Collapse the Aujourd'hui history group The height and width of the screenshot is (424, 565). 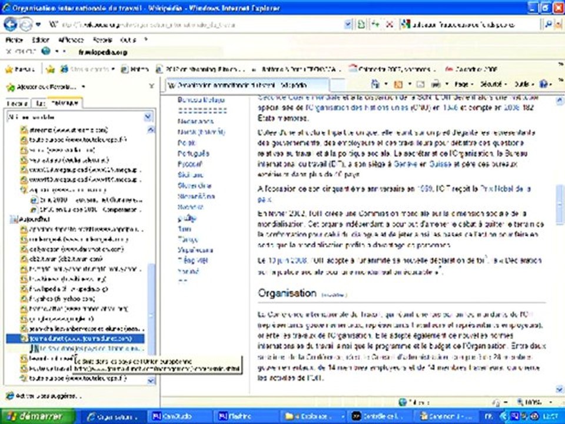(30, 219)
